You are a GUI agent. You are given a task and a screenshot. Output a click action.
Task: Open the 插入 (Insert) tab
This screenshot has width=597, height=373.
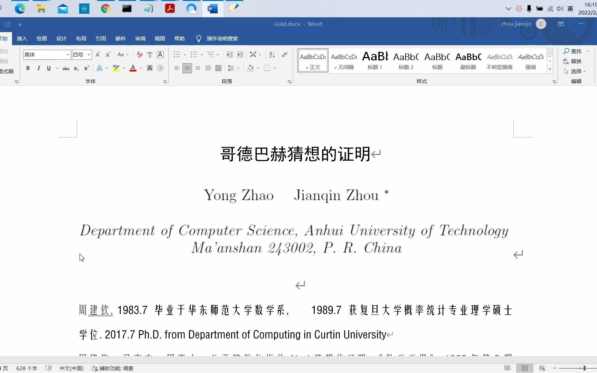click(22, 39)
